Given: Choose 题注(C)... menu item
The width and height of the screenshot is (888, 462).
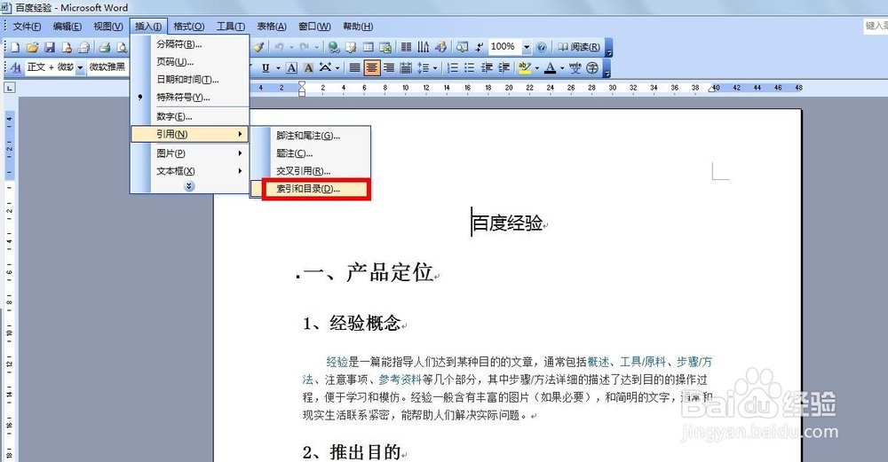Looking at the screenshot, I should click(311, 153).
